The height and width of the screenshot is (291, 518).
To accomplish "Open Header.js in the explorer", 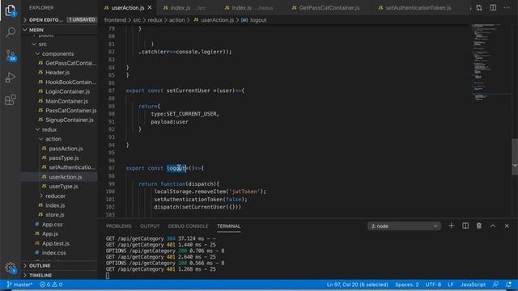I will click(x=57, y=72).
